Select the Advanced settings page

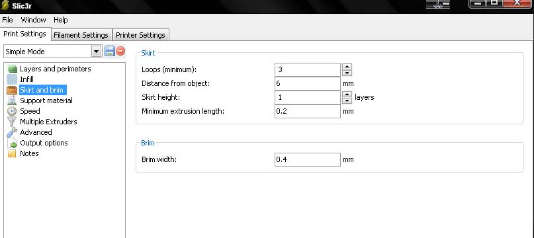tap(36, 132)
